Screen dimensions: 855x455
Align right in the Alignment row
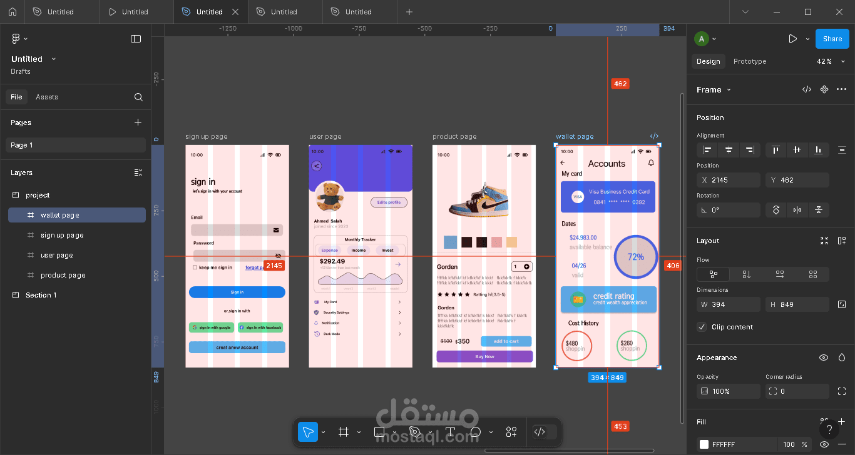click(x=750, y=150)
